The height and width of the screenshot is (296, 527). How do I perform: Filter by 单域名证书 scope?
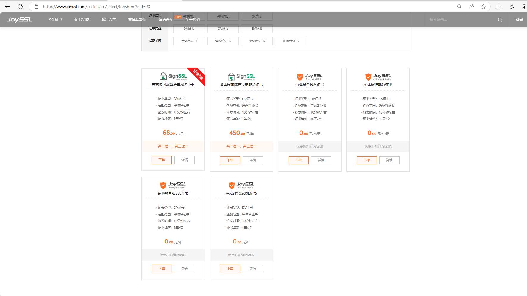189,41
